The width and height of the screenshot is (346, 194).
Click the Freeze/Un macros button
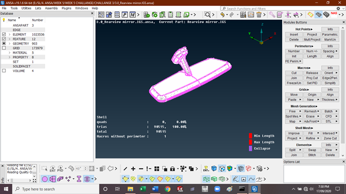pos(293,83)
